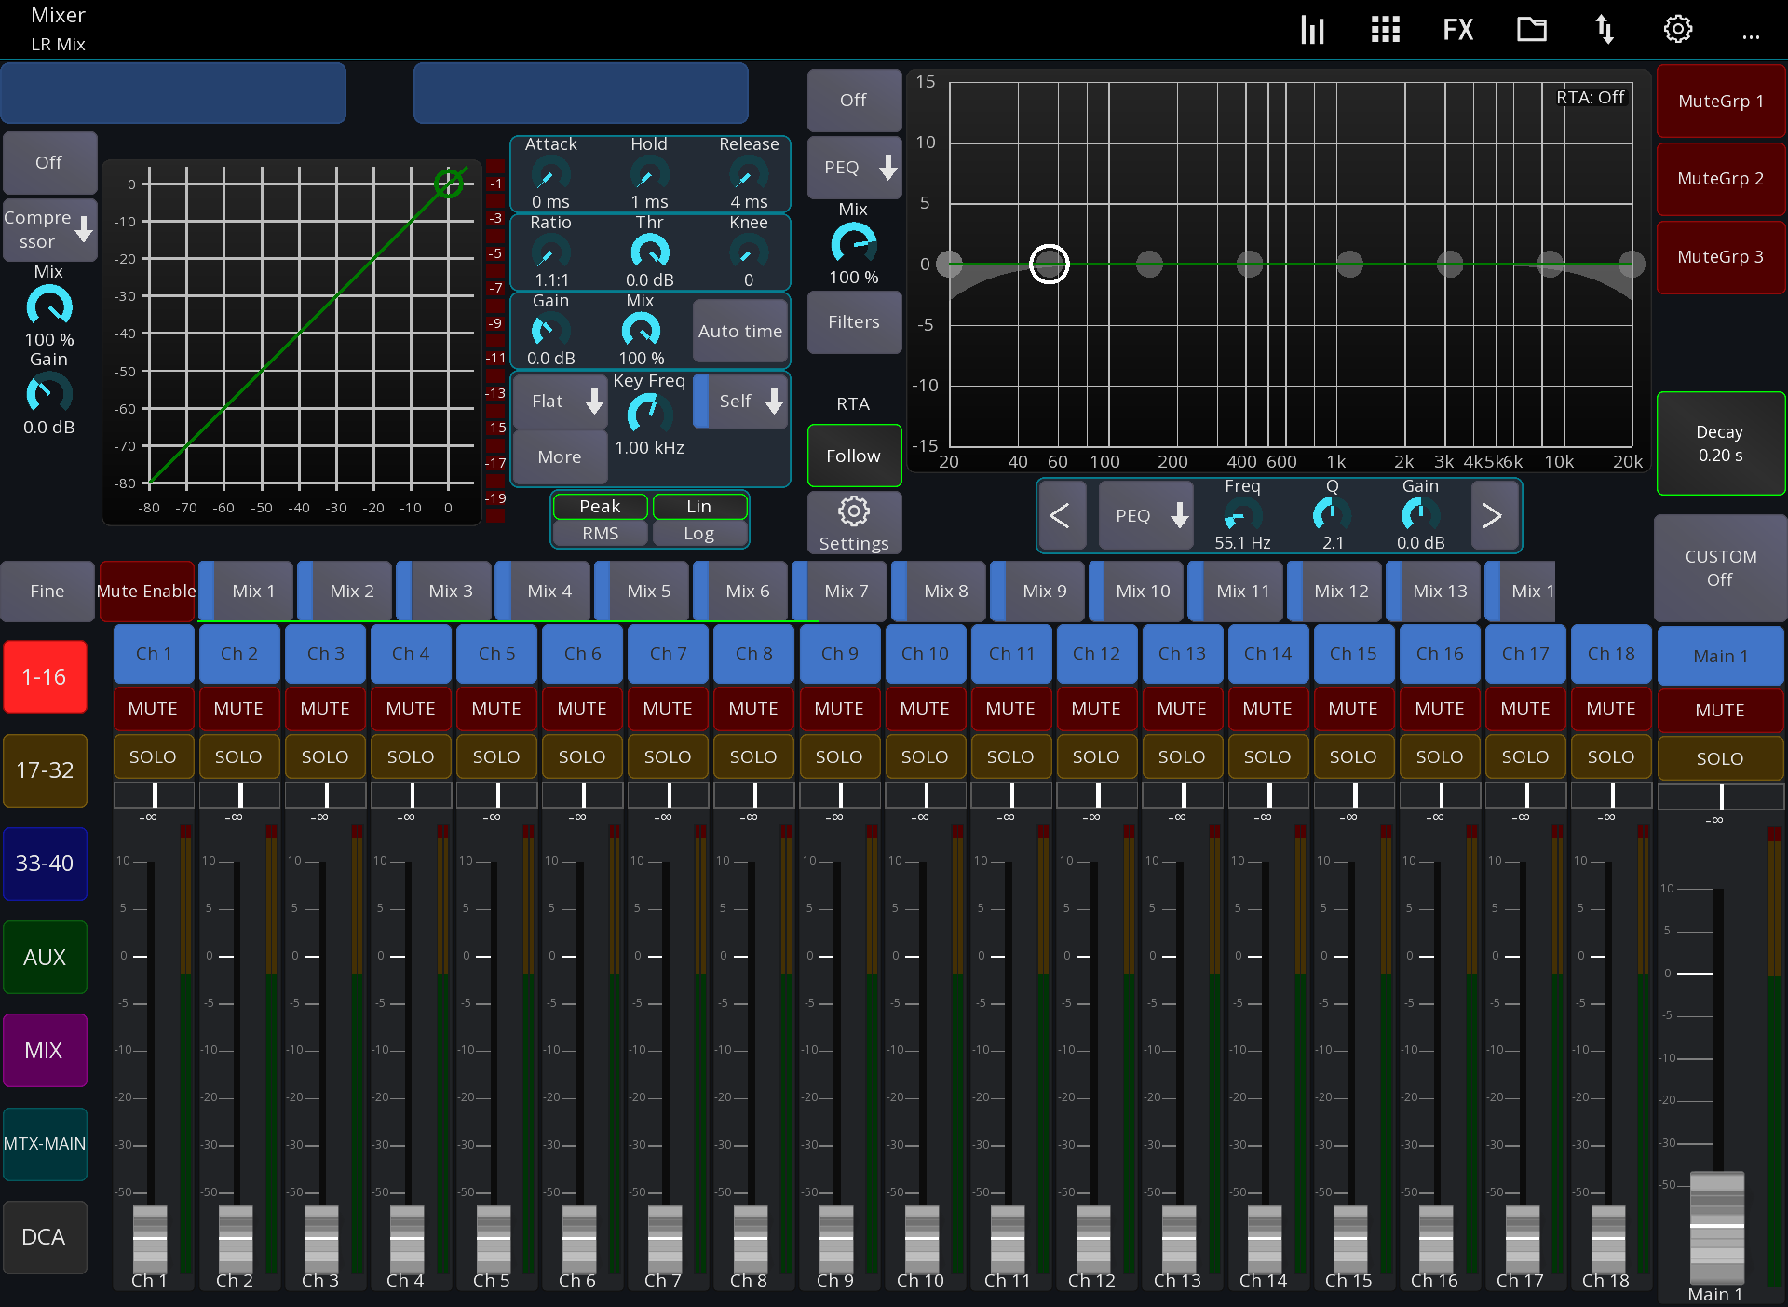Toggle the compressor Off button
Image resolution: width=1788 pixels, height=1307 pixels.
49,163
